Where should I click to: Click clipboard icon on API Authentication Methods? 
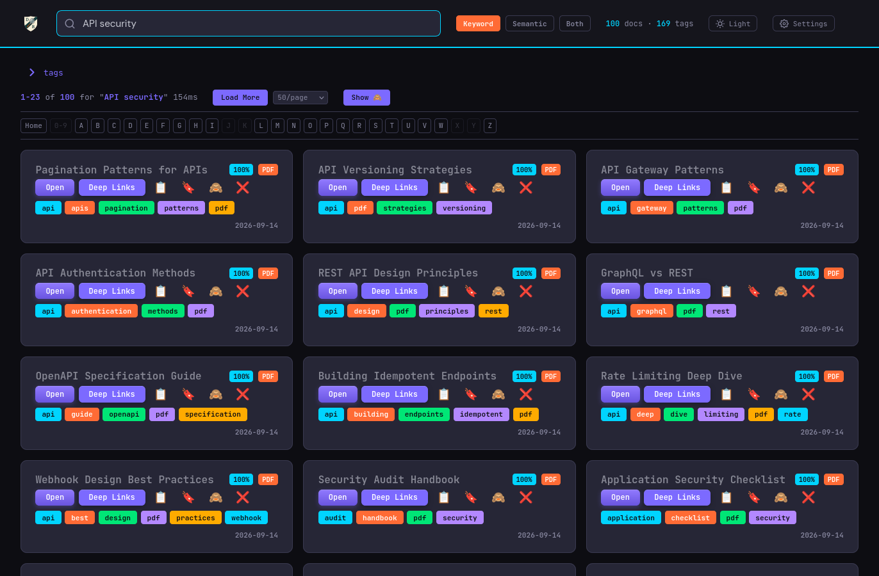coord(161,291)
